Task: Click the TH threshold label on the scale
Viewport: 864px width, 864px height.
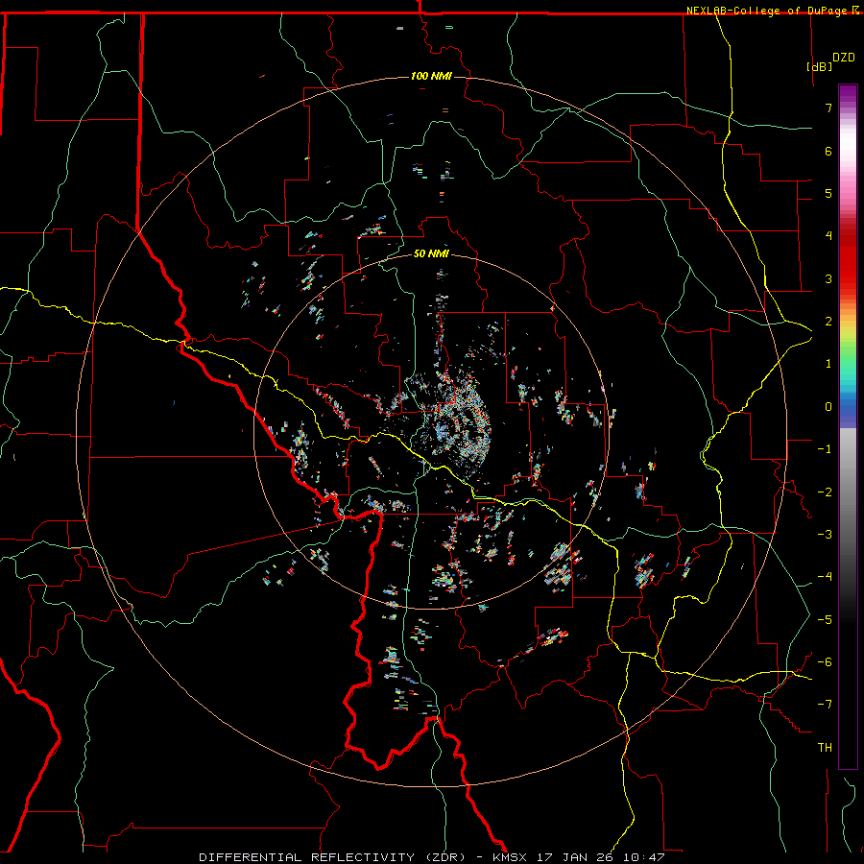Action: (x=825, y=748)
